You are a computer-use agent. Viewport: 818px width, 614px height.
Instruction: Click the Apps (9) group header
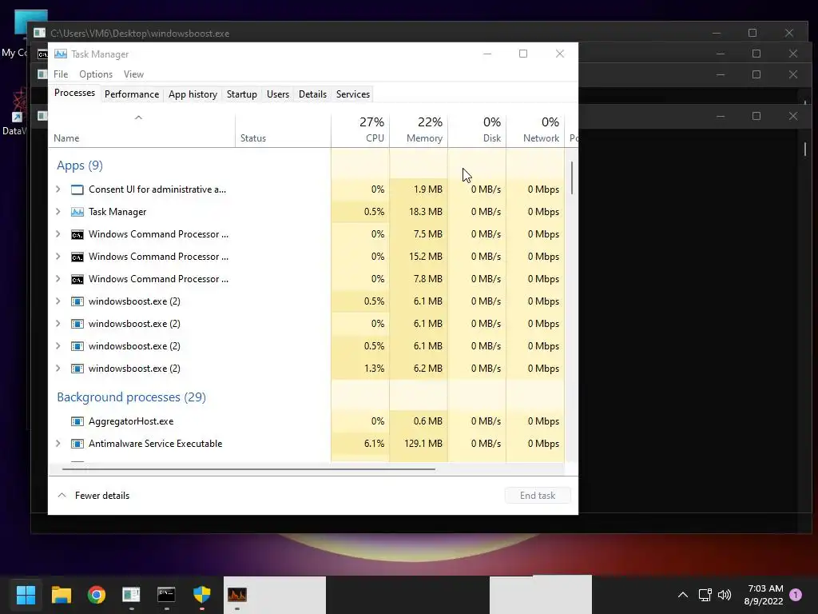80,165
